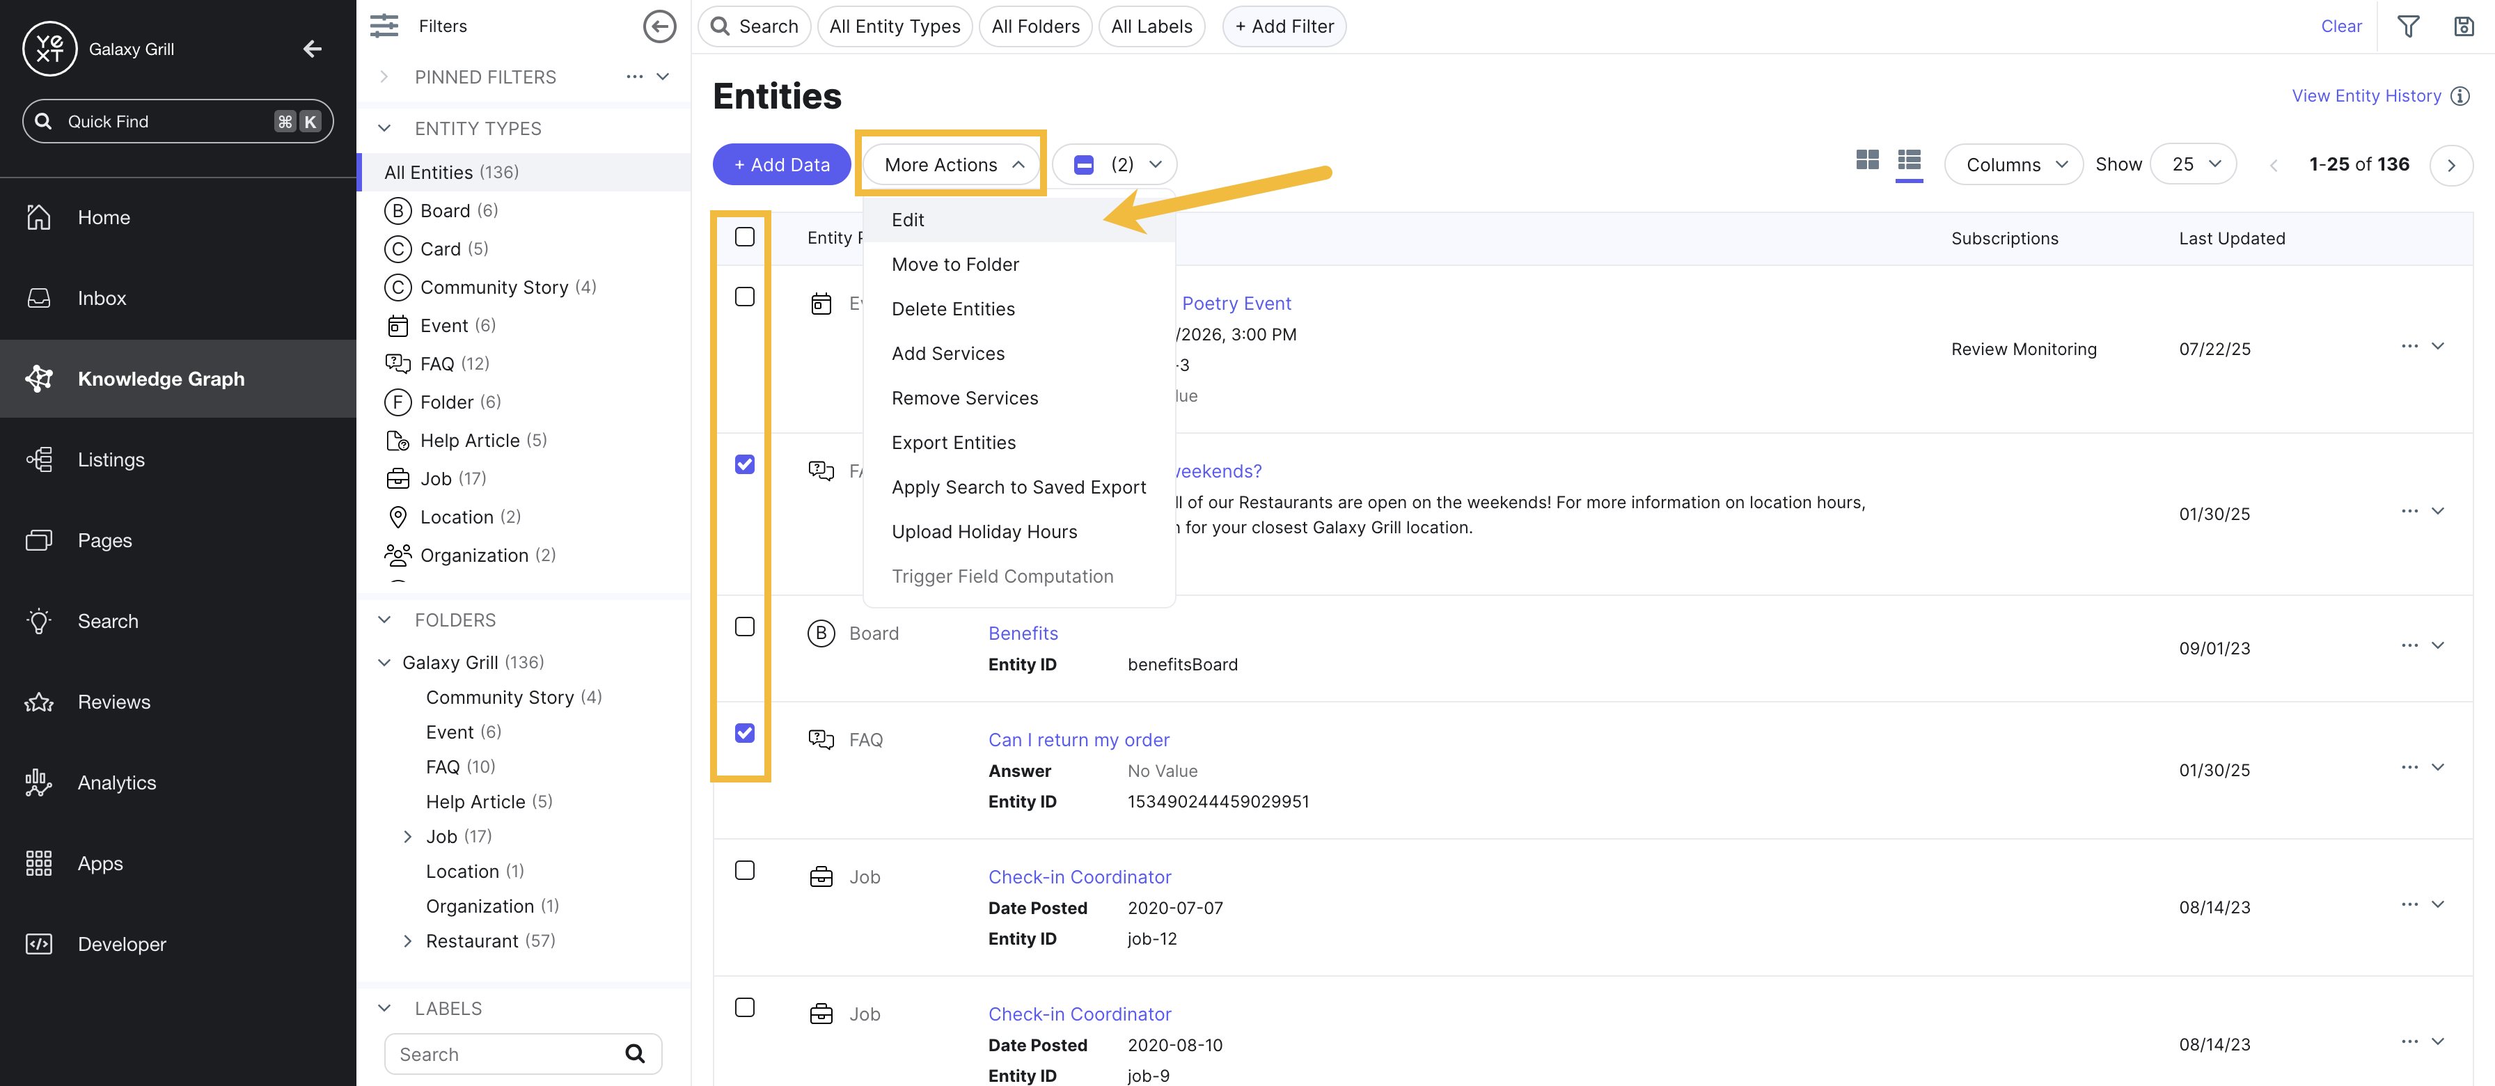Image resolution: width=2495 pixels, height=1086 pixels.
Task: Uncheck the Can I return my order FAQ
Action: pyautogui.click(x=745, y=733)
